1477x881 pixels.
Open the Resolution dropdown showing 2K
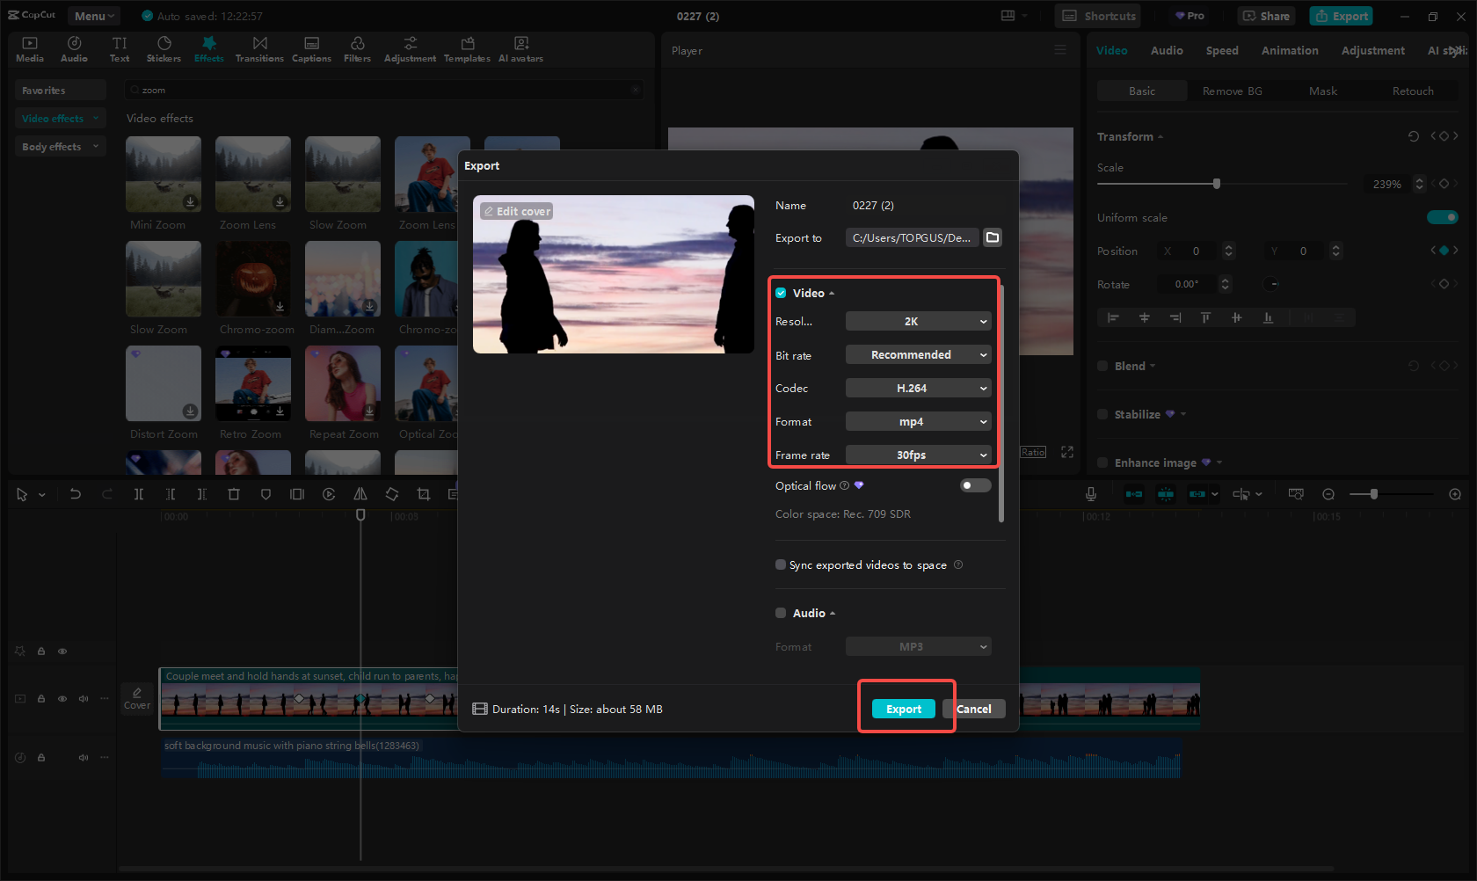click(918, 321)
